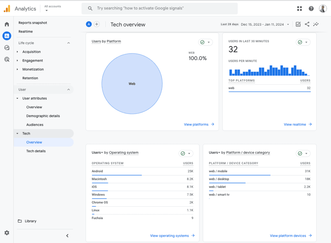Click the web / smart tv row
Image resolution: width=331 pixels, height=243 pixels.
click(260, 195)
